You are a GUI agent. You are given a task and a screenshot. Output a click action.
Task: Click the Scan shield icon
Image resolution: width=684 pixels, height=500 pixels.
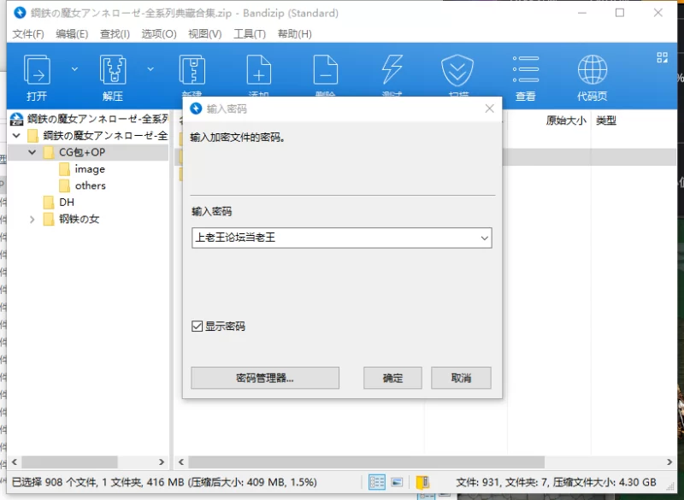coord(457,70)
